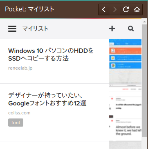Click the scrollbar up arrow
The height and width of the screenshot is (149, 148).
click(x=144, y=22)
